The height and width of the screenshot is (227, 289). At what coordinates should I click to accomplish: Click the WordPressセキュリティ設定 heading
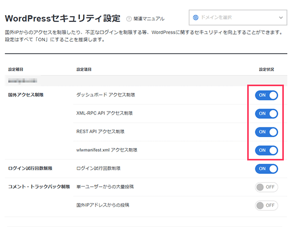(62, 19)
